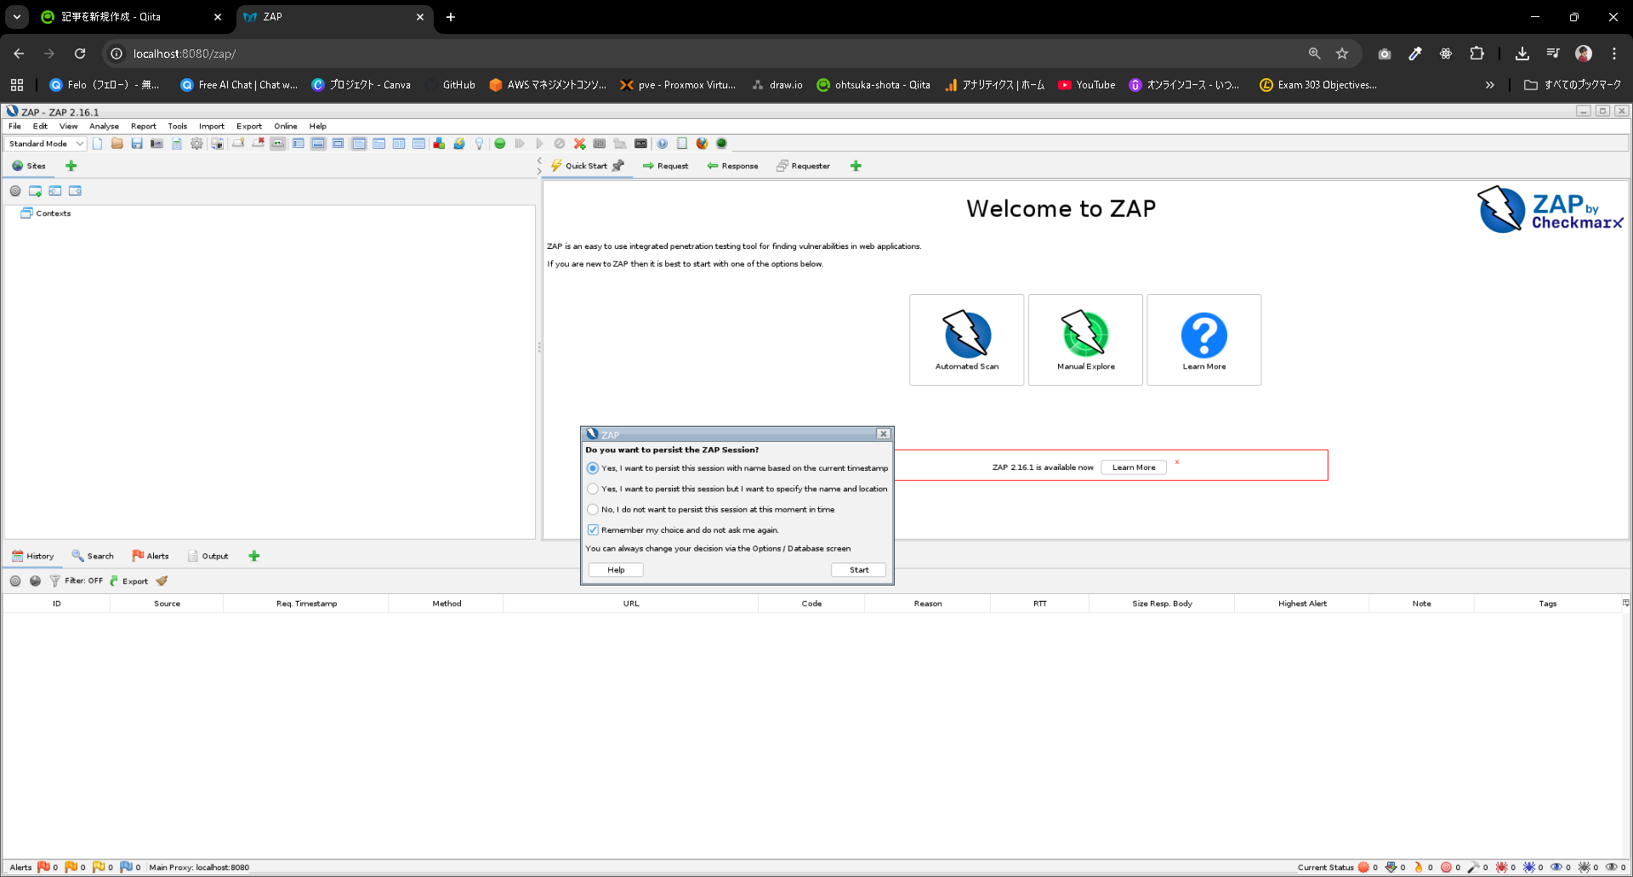This screenshot has height=877, width=1633.
Task: Reload the page in Chrome
Action: pos(80,54)
